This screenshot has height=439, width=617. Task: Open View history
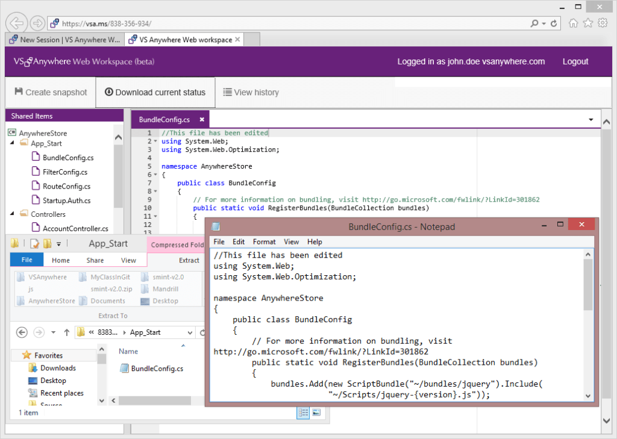[x=251, y=92]
